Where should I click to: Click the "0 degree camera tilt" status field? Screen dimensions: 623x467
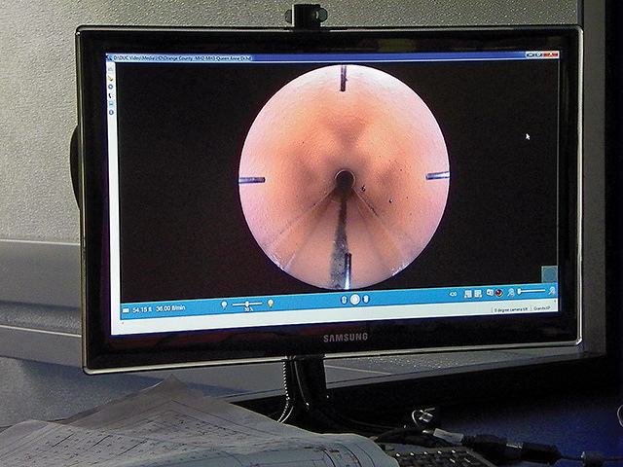(x=510, y=309)
